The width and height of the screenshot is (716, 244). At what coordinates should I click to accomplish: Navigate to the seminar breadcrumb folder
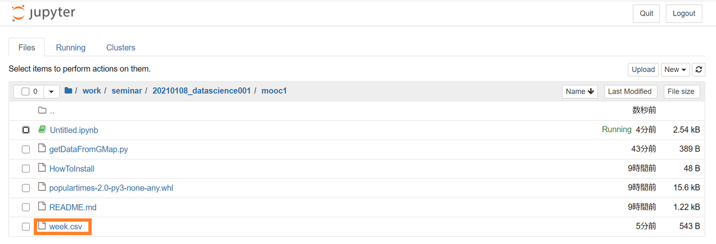point(125,91)
